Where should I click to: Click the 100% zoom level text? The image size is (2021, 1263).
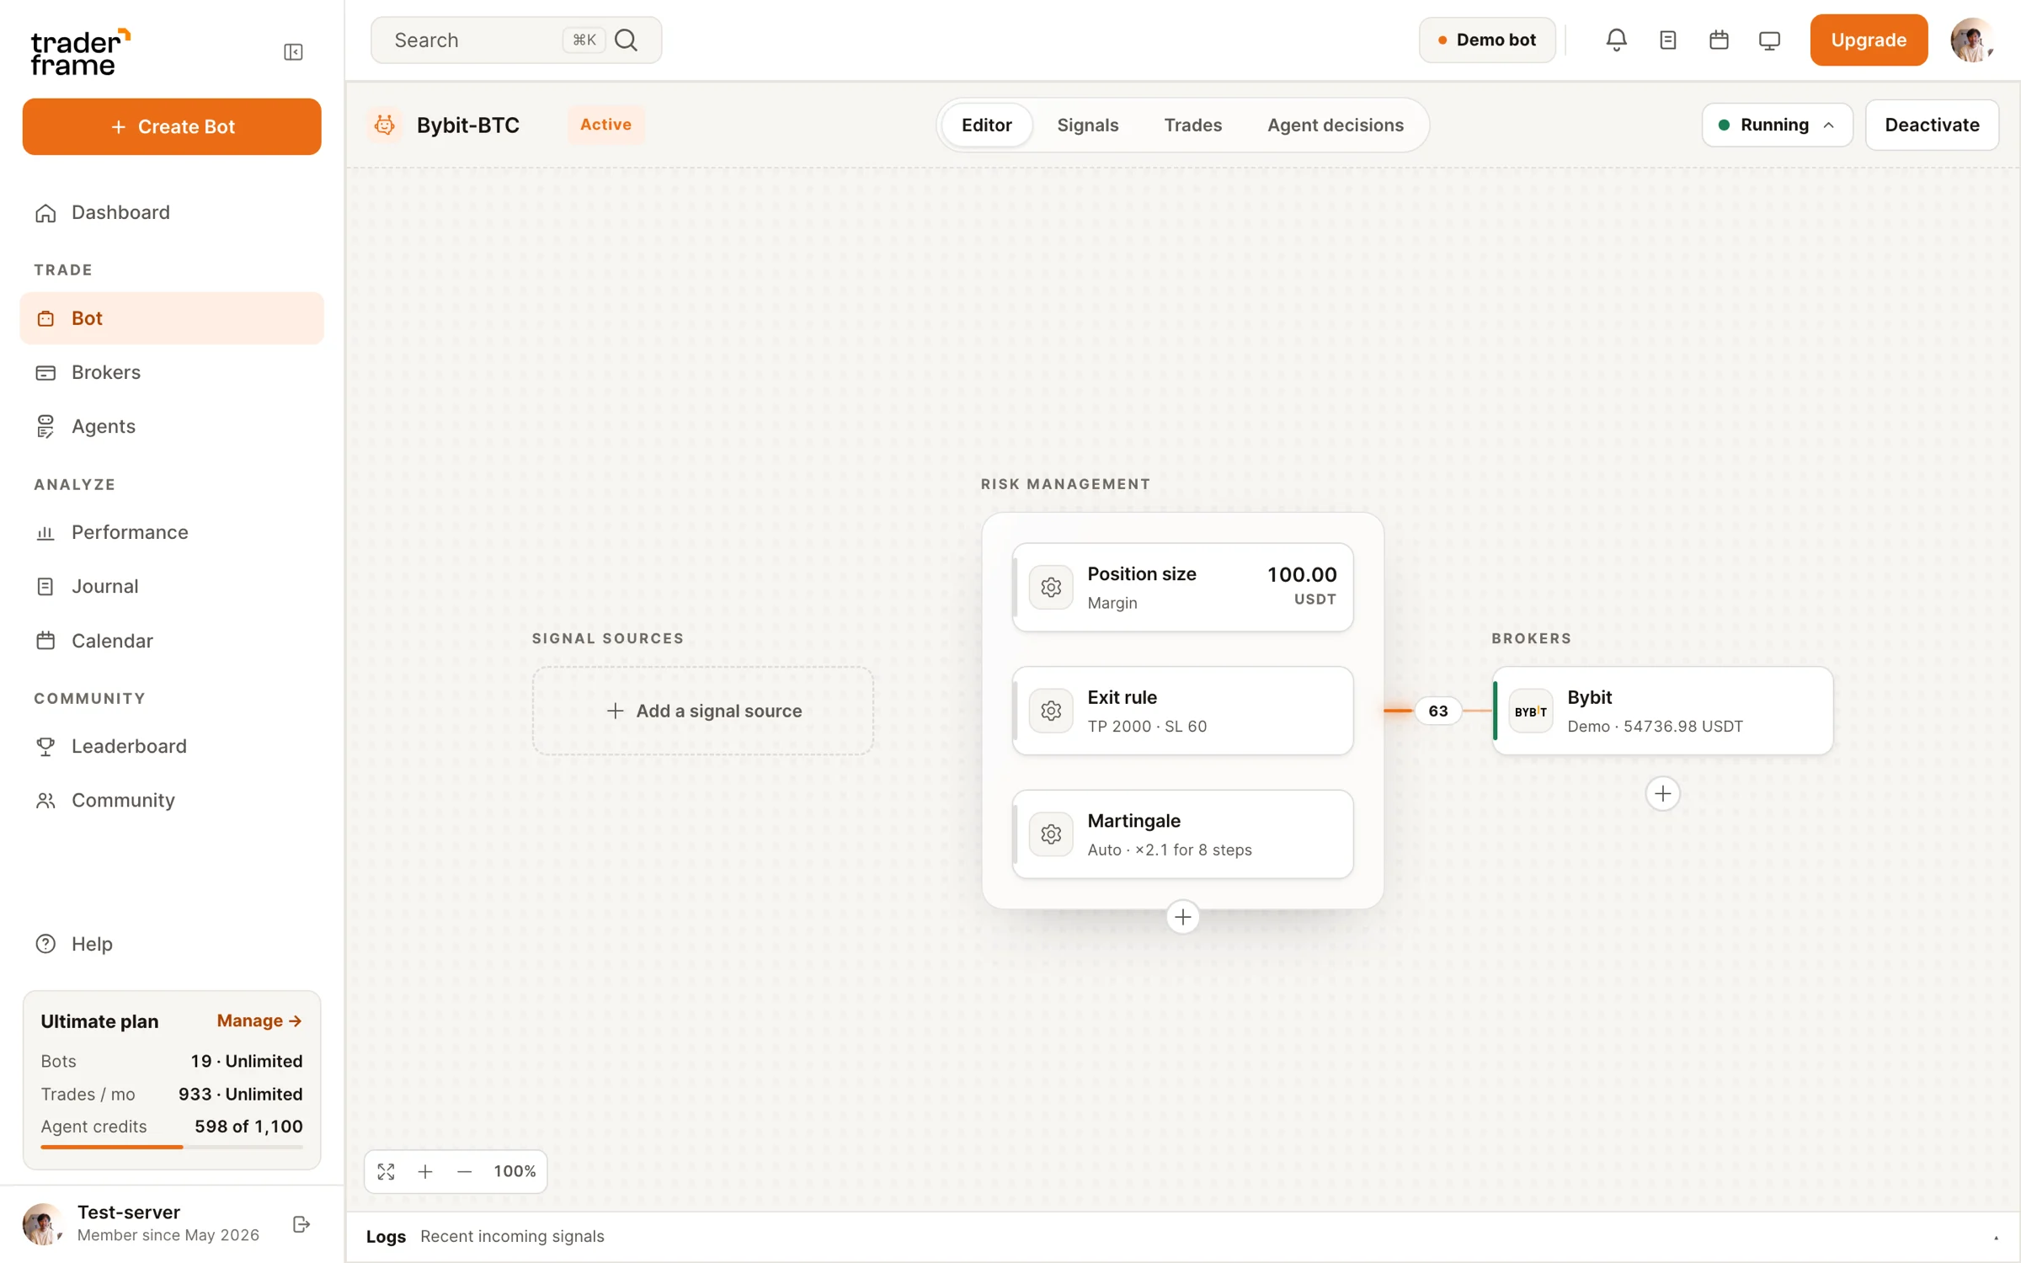[x=515, y=1171]
